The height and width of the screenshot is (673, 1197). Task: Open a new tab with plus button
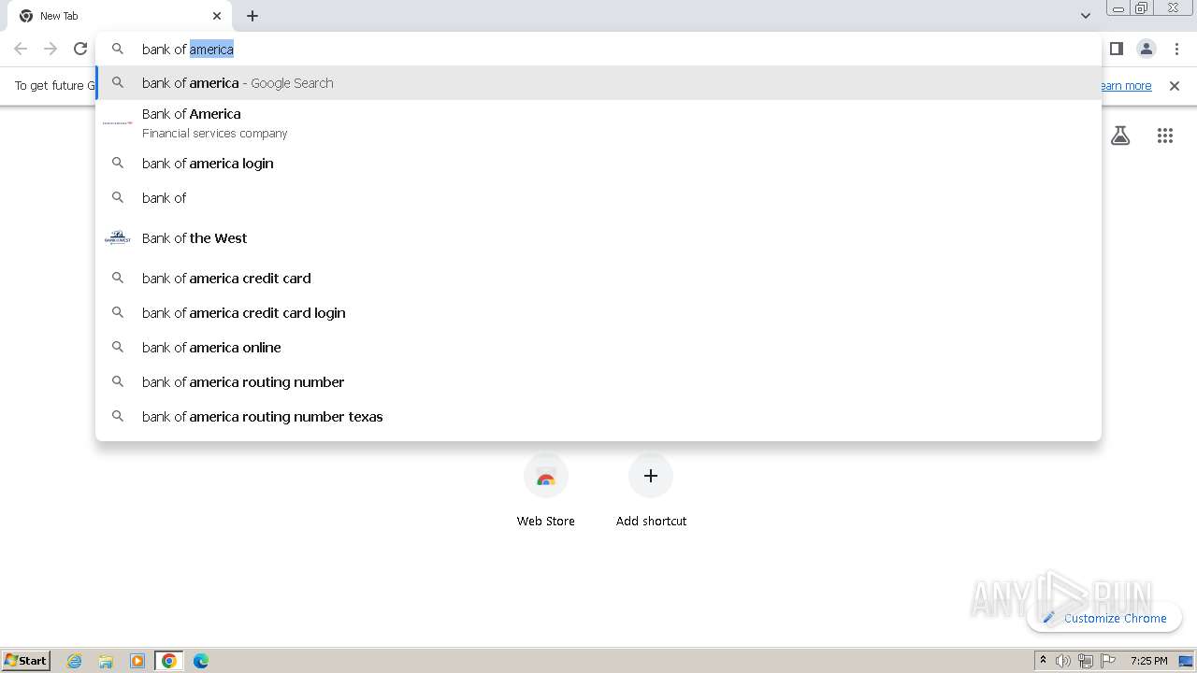(x=252, y=16)
